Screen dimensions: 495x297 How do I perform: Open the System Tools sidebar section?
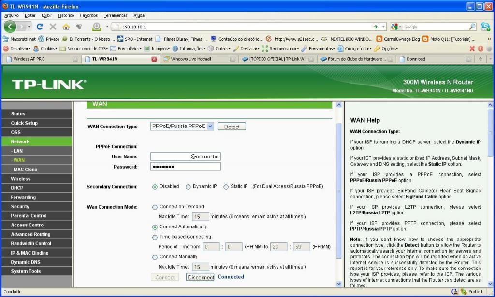[x=37, y=271]
